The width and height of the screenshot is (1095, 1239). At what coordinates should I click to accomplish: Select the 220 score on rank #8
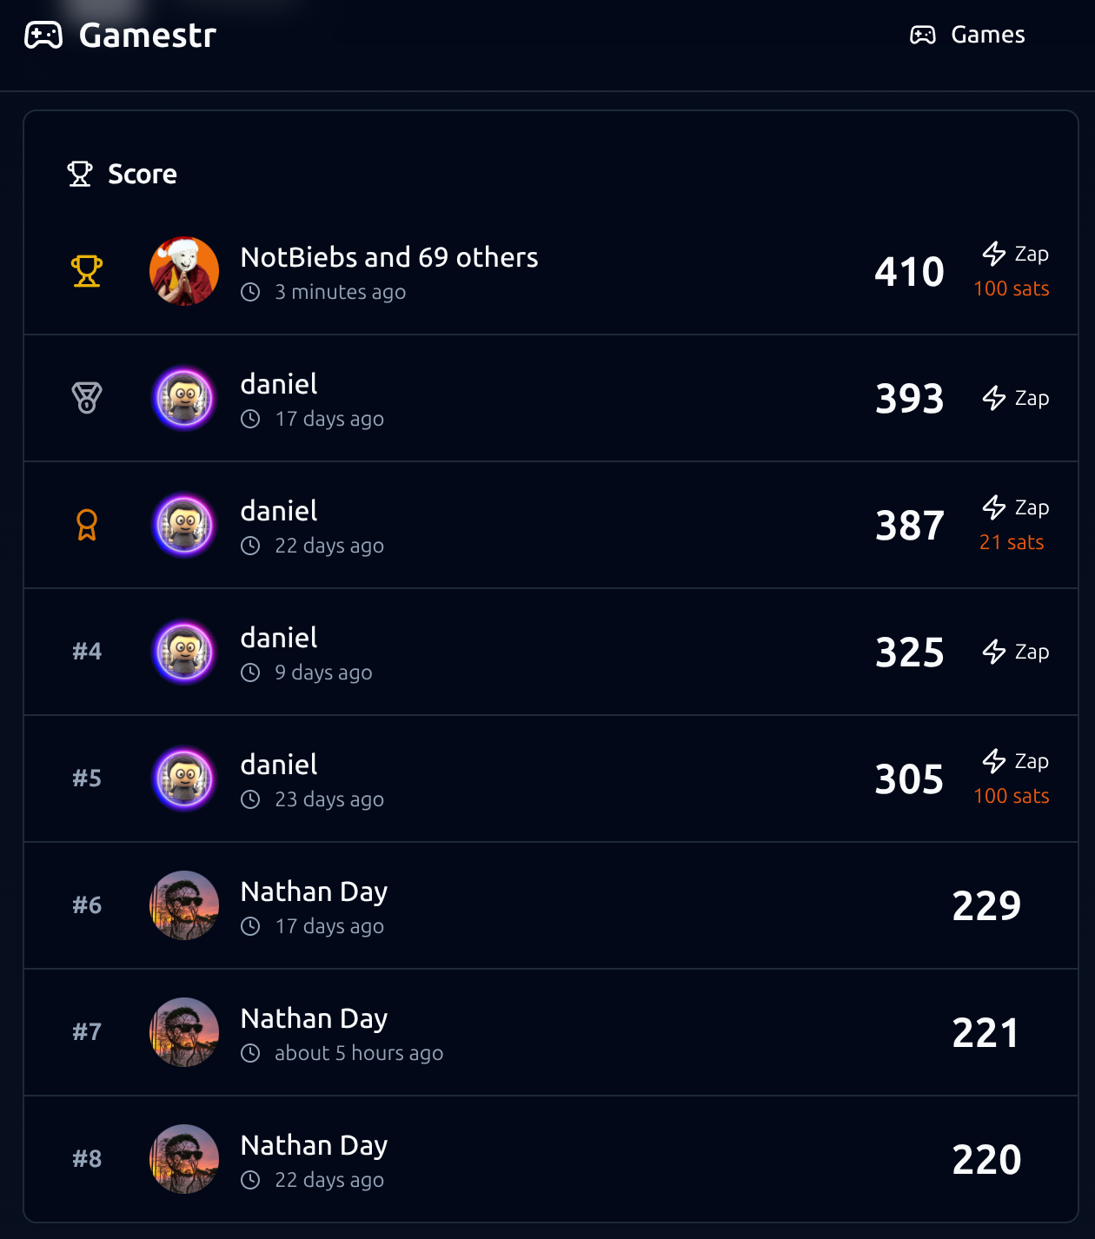coord(986,1159)
